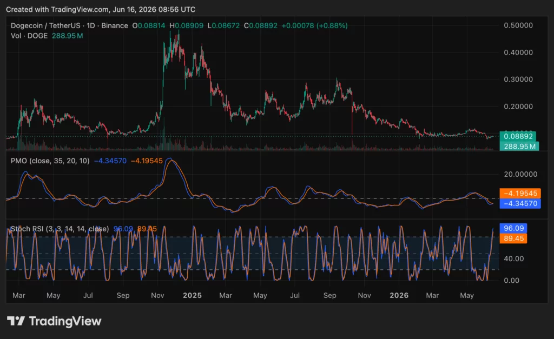Click the green 0.08892 current price tag
The image size is (554, 339).
click(518, 136)
